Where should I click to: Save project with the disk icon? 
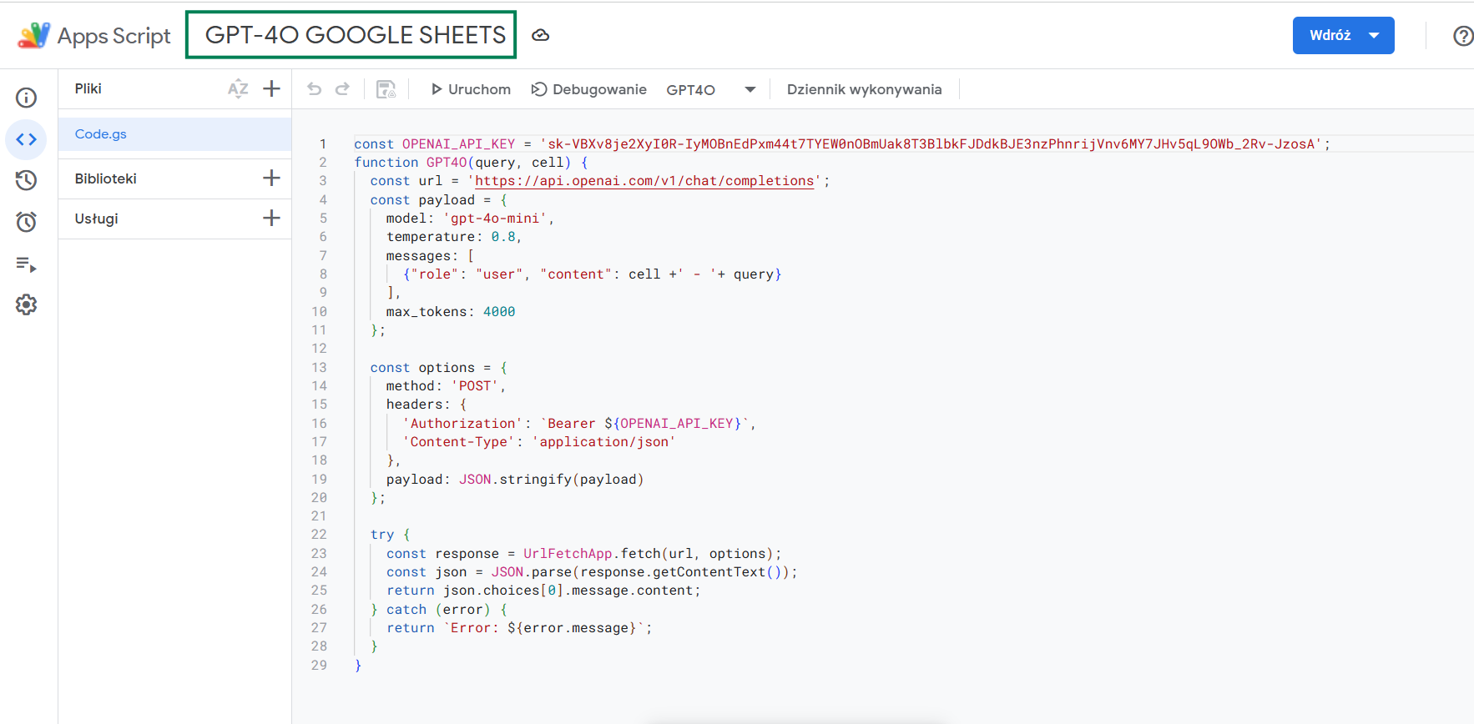coord(386,89)
